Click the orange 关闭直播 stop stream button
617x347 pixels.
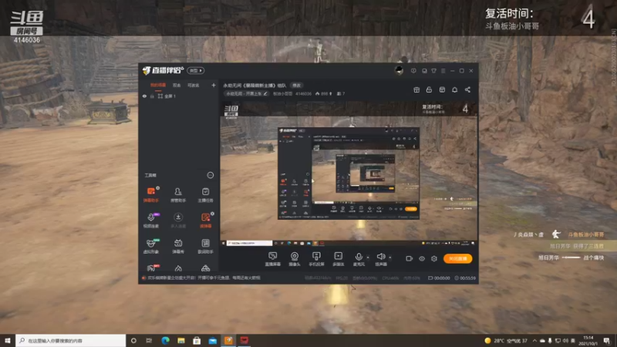pos(457,258)
